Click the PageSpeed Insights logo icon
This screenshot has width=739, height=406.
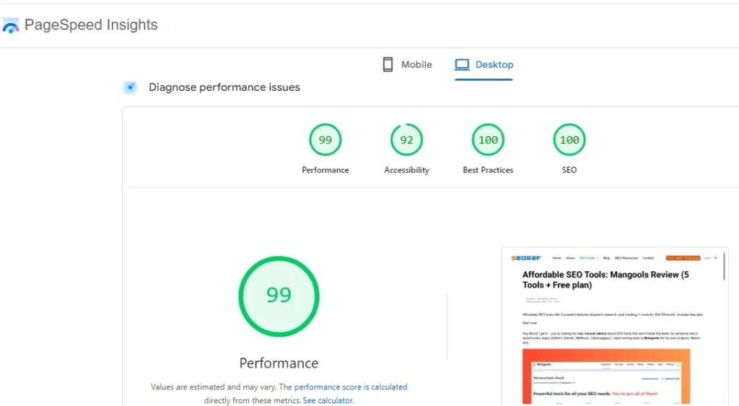[10, 25]
